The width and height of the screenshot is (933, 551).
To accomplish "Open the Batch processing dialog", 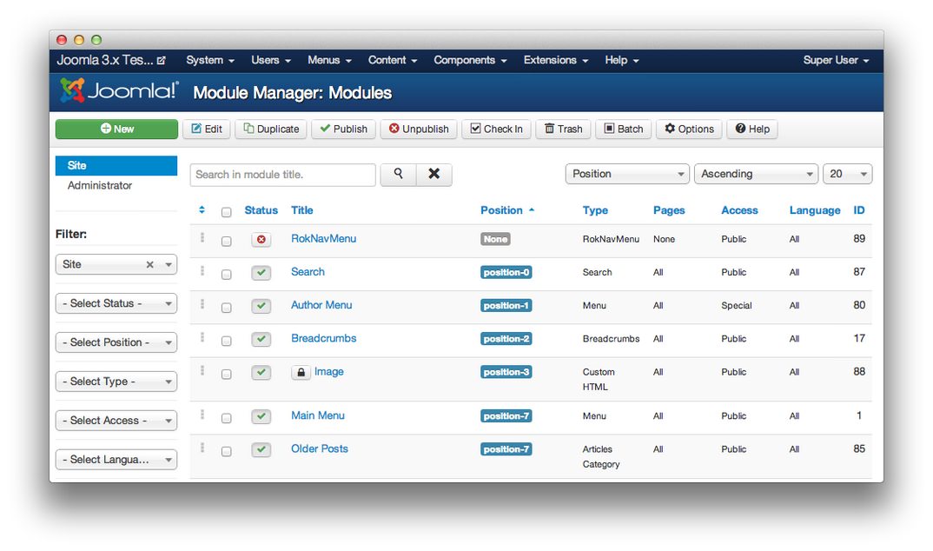I will coord(623,129).
